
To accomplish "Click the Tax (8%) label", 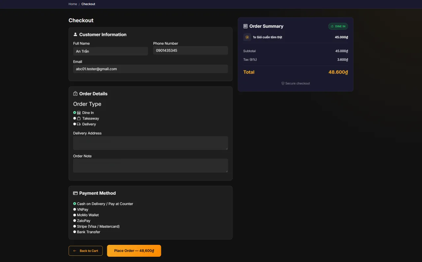I will pos(250,60).
